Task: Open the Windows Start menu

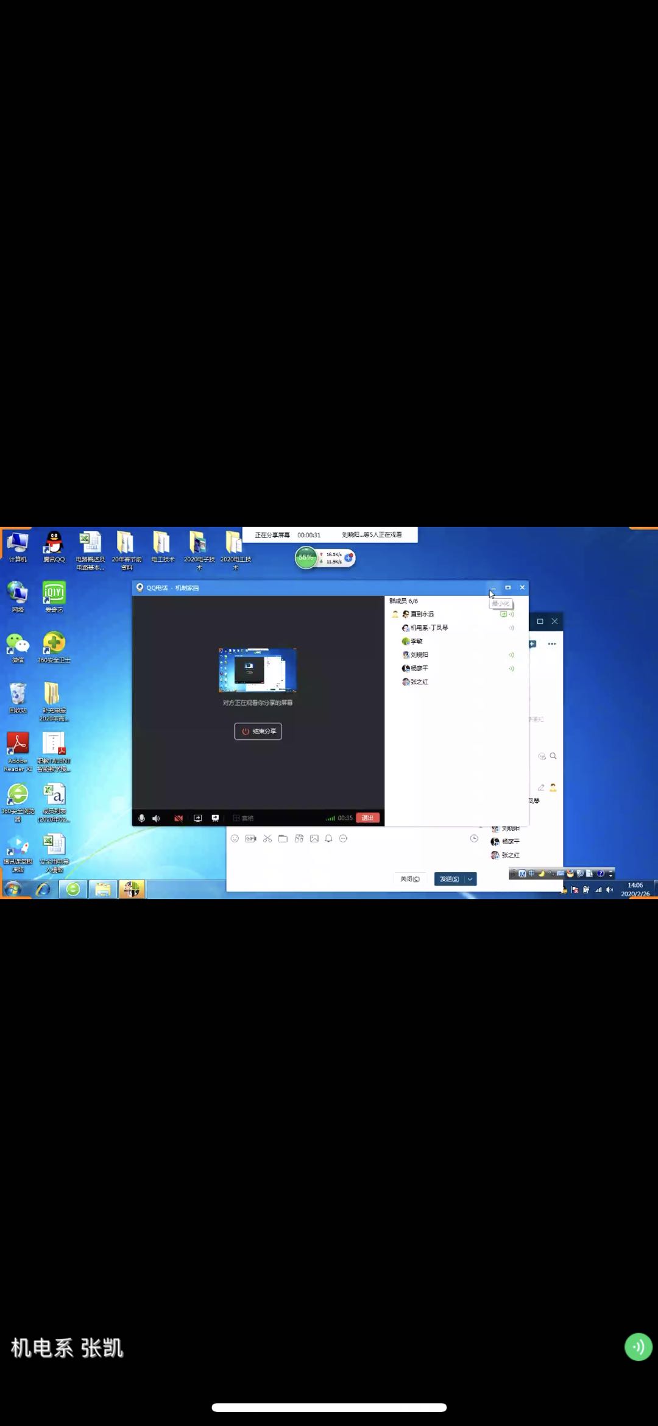Action: (12, 889)
